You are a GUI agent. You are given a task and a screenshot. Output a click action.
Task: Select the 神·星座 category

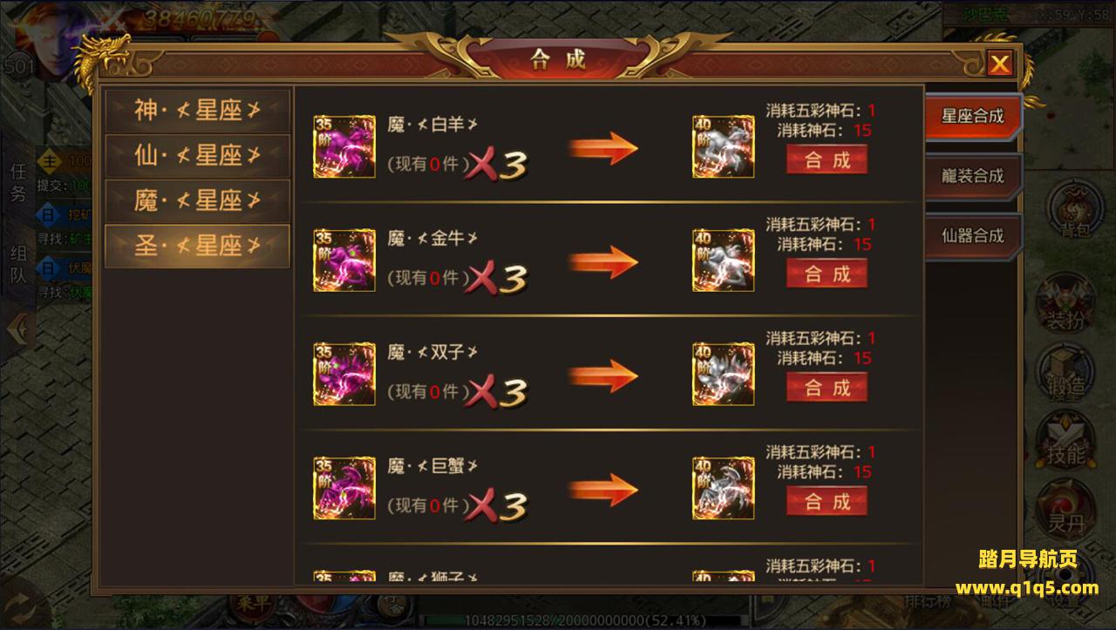[x=198, y=111]
